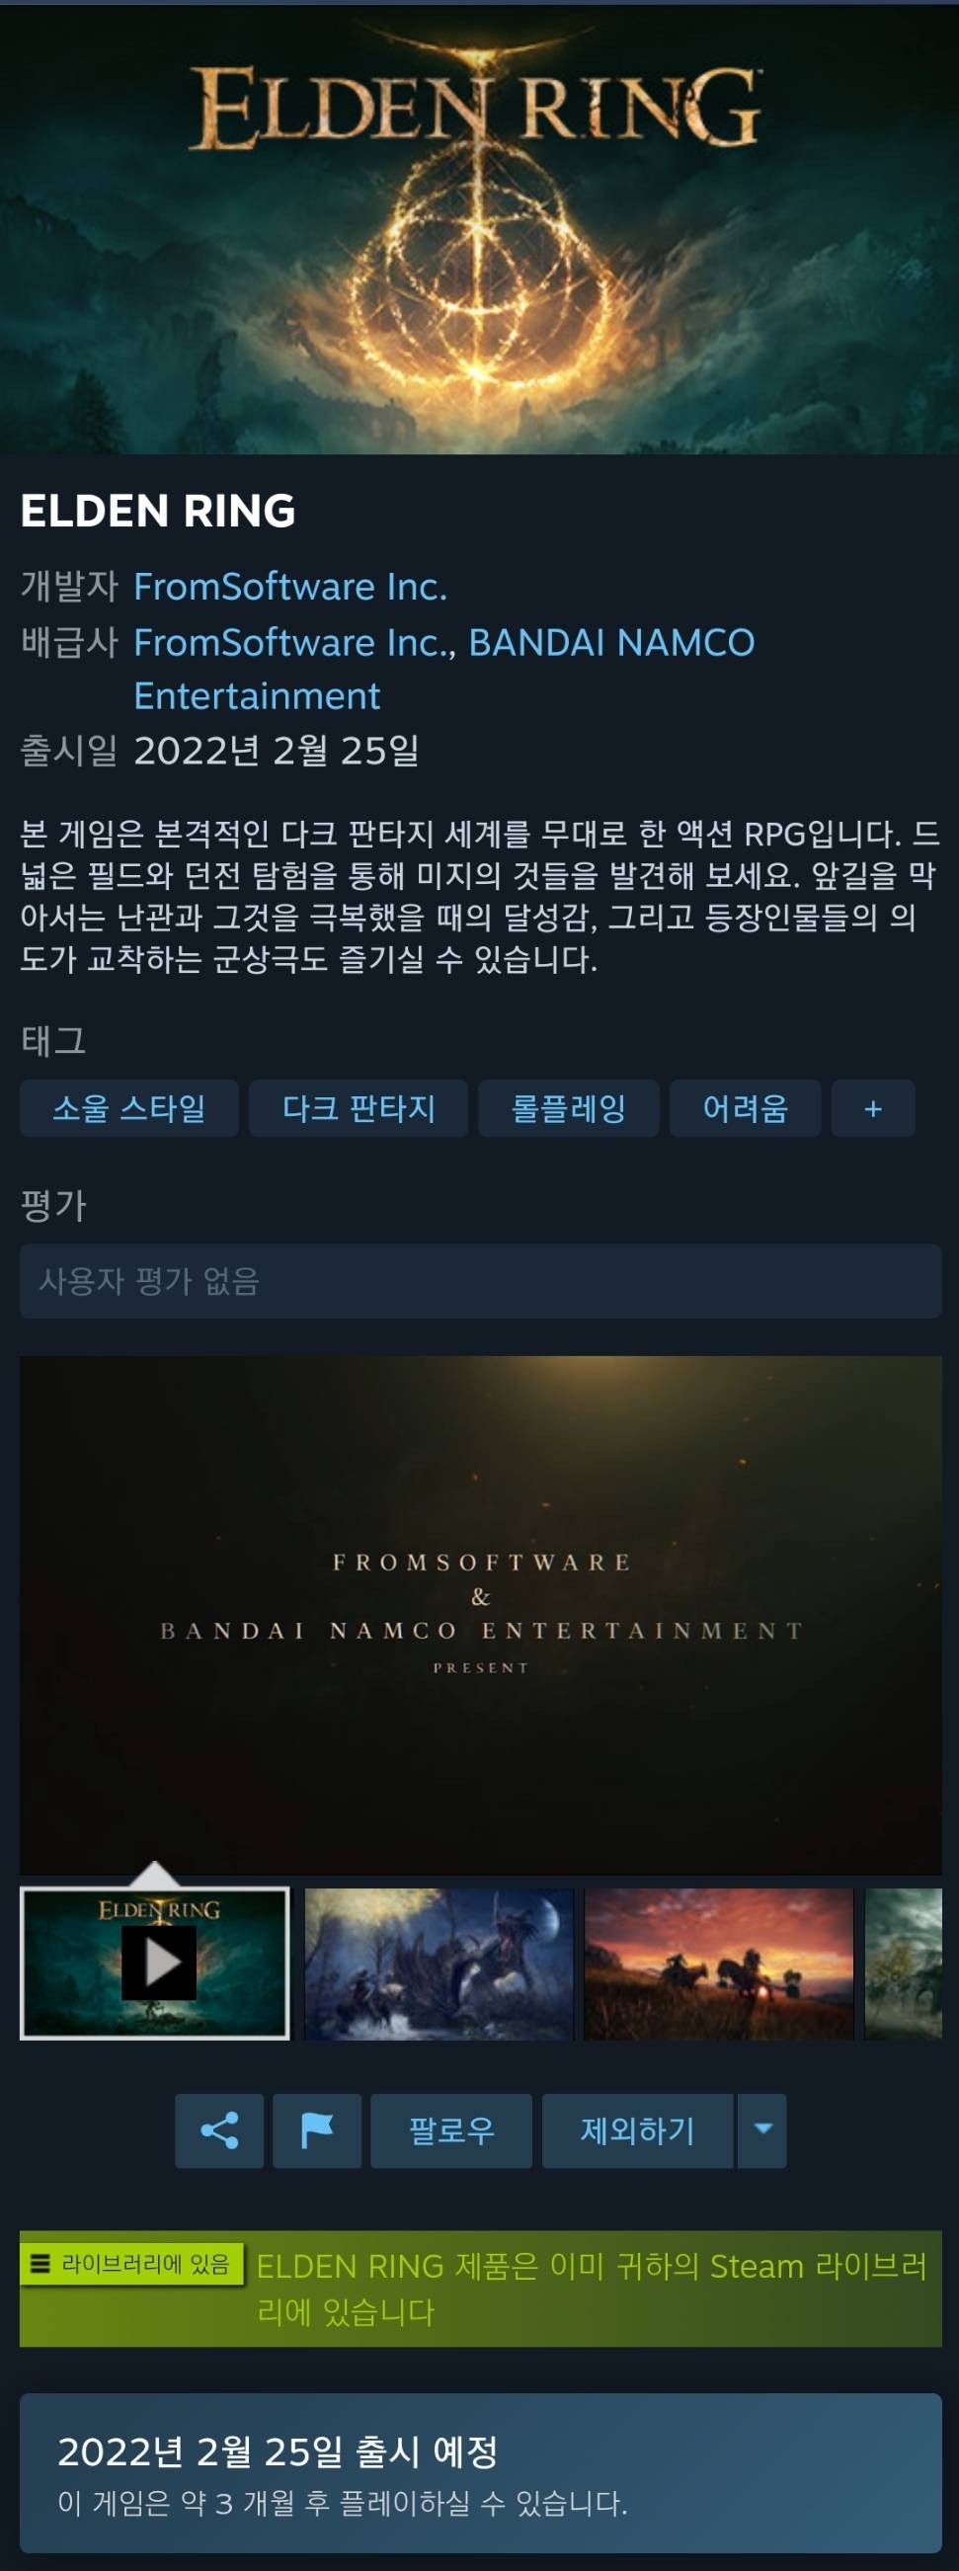Open dropdown arrow next to 제외하기
This screenshot has width=959, height=2571.
click(762, 2129)
